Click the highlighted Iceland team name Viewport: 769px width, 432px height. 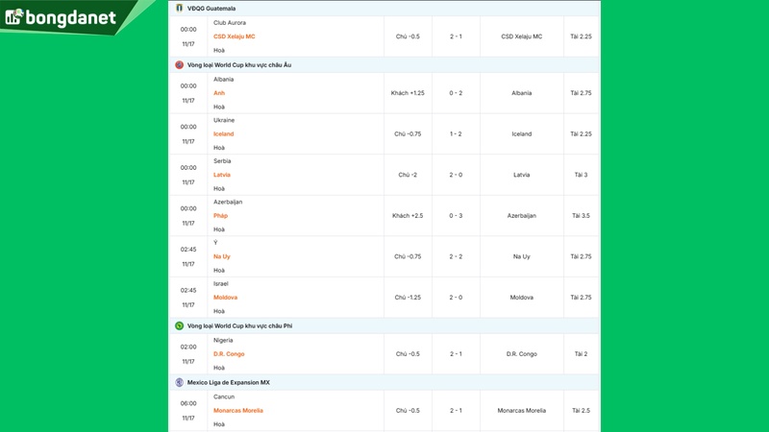[224, 133]
